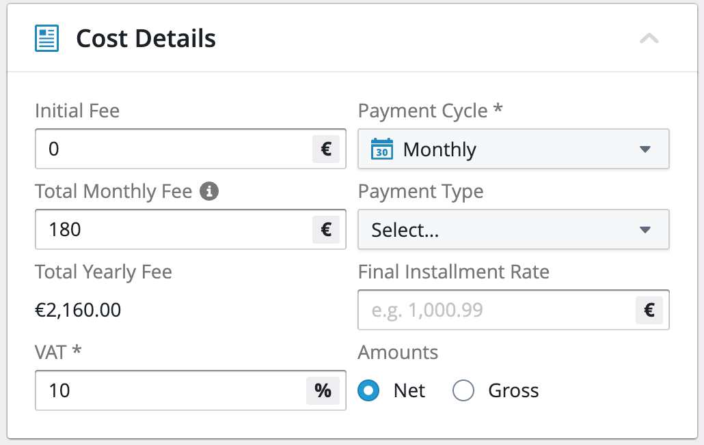Click the Cost Details document icon
The width and height of the screenshot is (704, 445).
(x=46, y=38)
